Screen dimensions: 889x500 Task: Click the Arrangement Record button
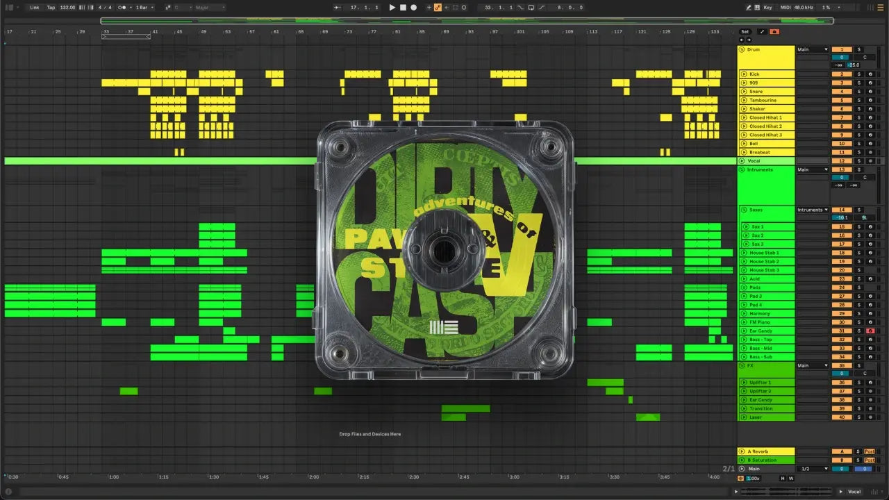point(414,8)
